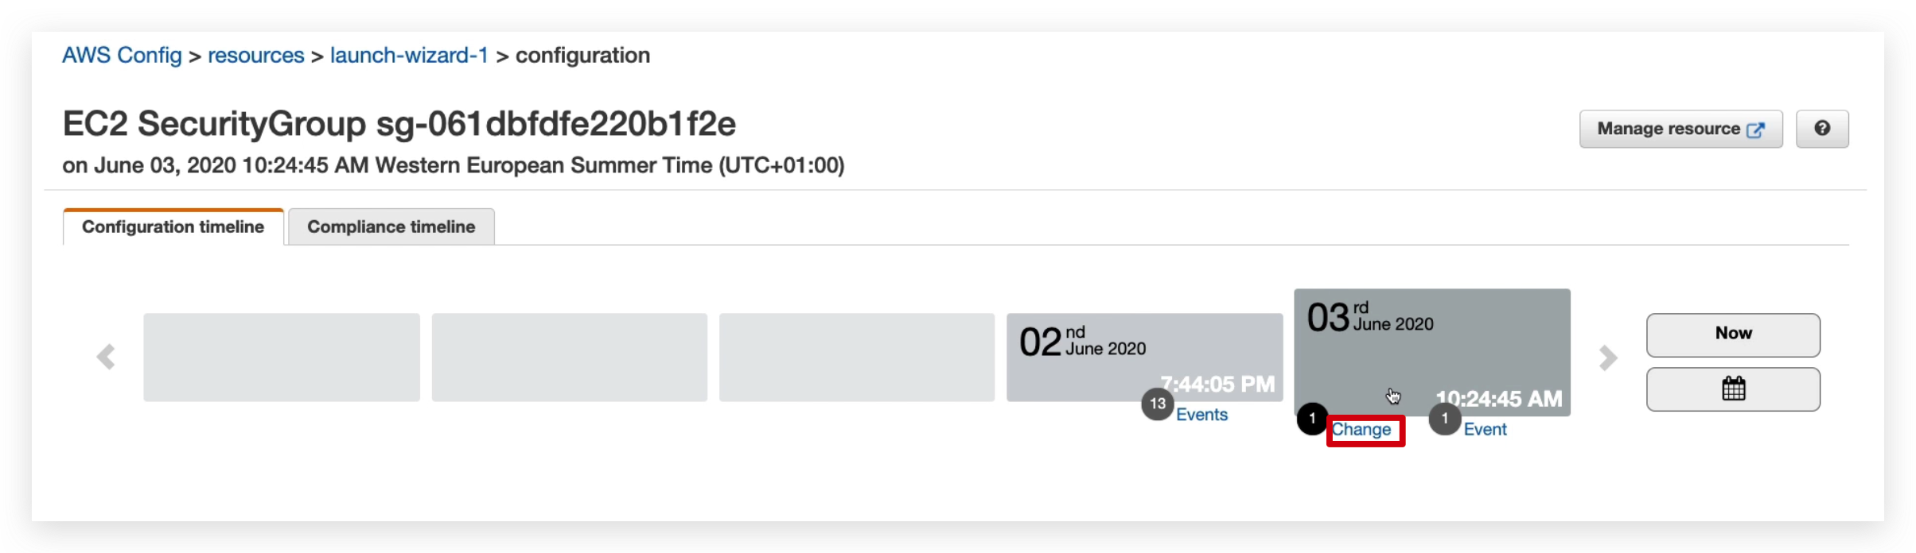Open the help question mark button
This screenshot has width=1916, height=553.
pyautogui.click(x=1822, y=129)
